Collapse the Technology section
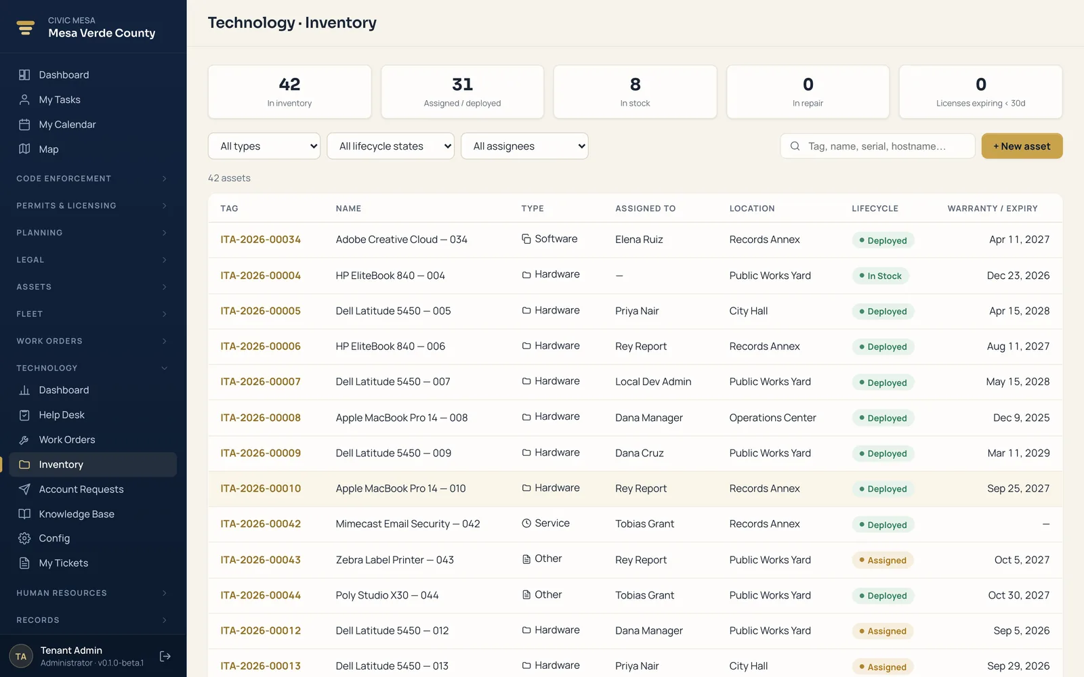The height and width of the screenshot is (677, 1084). (93, 368)
